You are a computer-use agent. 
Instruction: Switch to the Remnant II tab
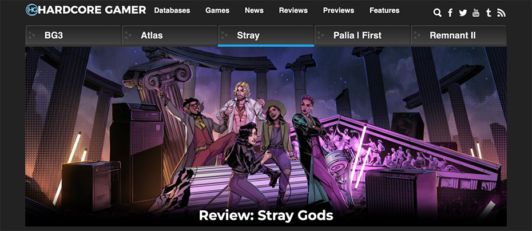[x=459, y=35]
